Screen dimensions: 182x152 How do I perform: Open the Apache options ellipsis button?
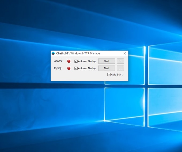(120, 61)
